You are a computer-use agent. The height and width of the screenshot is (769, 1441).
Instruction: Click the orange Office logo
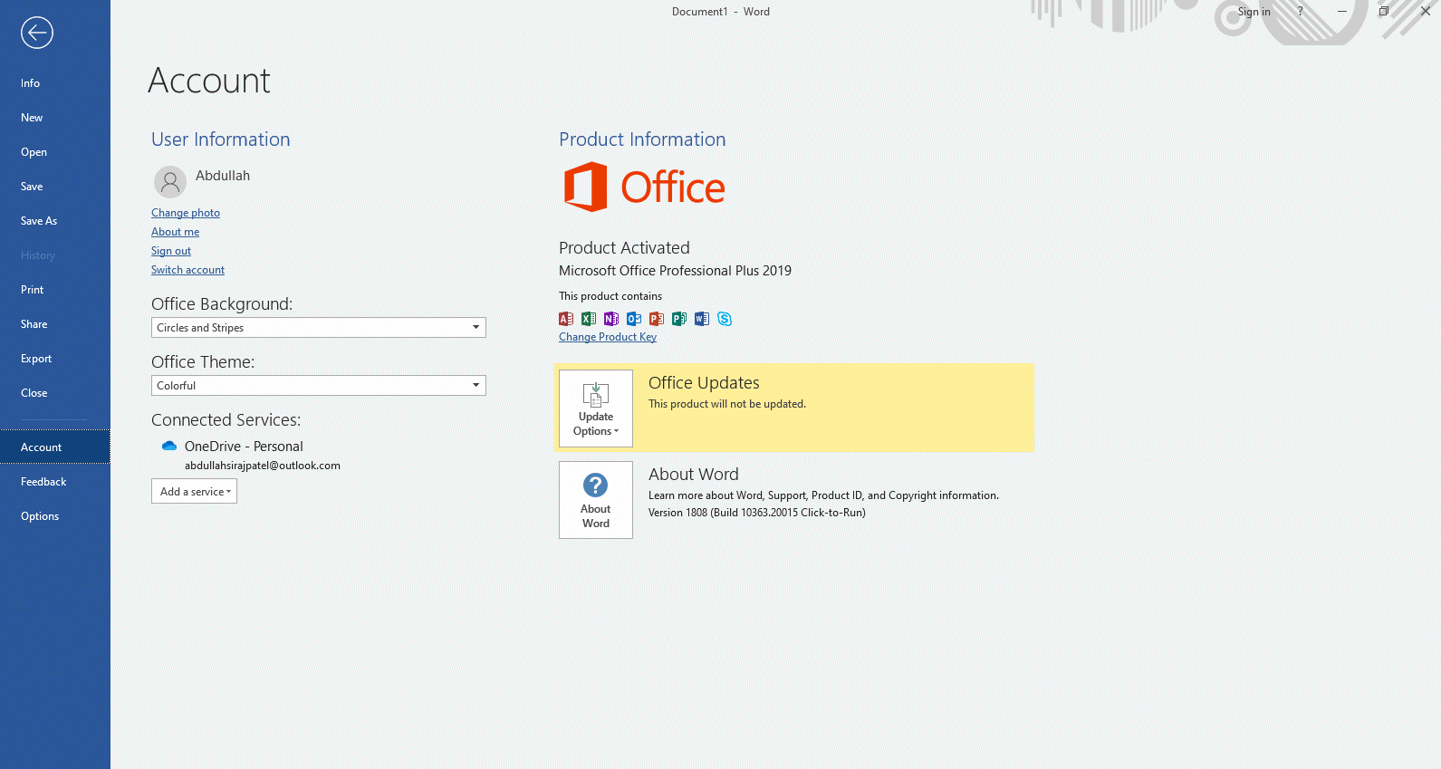pyautogui.click(x=644, y=187)
